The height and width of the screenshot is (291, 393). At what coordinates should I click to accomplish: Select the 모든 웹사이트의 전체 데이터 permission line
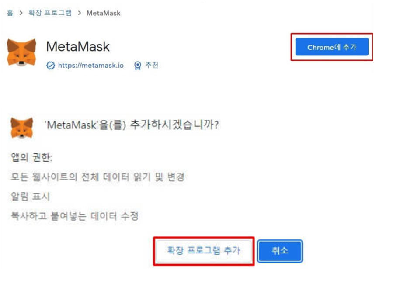(x=97, y=177)
